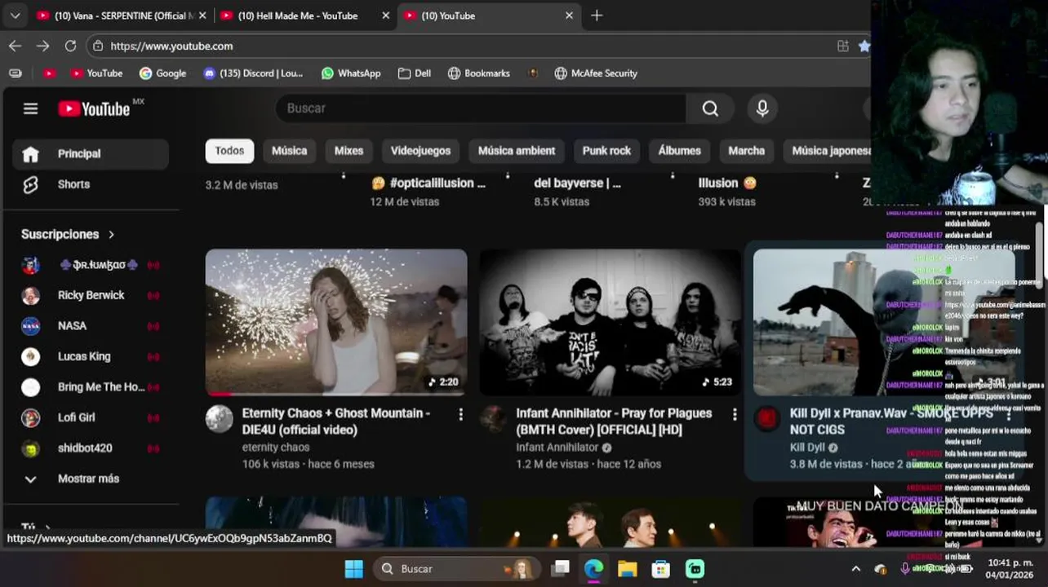Open Microsoft Store from the taskbar
This screenshot has height=587, width=1048.
[x=660, y=568]
